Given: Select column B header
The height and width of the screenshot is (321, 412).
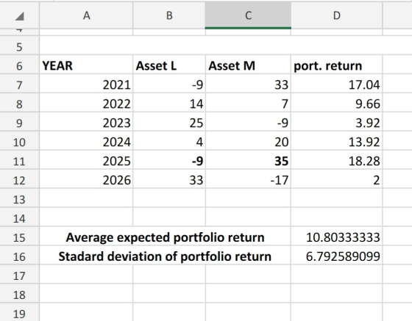Looking at the screenshot, I should (x=169, y=15).
